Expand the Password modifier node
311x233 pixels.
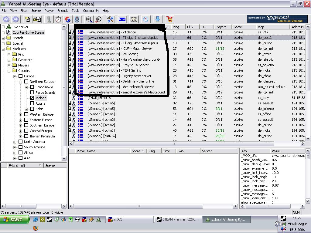[9, 60]
